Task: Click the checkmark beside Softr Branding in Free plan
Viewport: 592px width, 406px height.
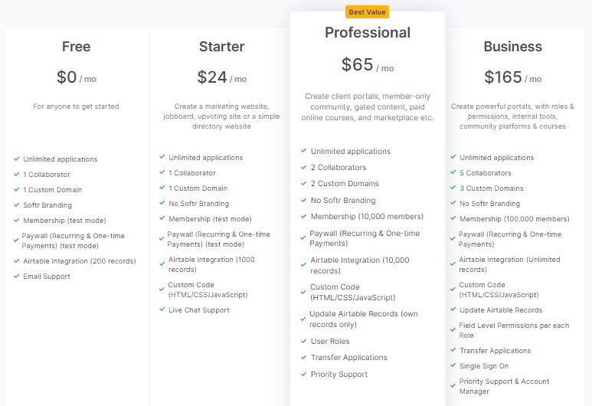Action: (x=16, y=205)
